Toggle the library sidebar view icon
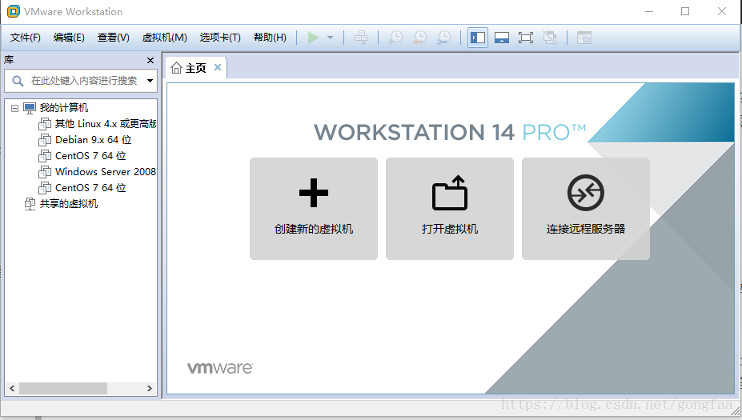Image resolution: width=742 pixels, height=420 pixels. tap(478, 38)
